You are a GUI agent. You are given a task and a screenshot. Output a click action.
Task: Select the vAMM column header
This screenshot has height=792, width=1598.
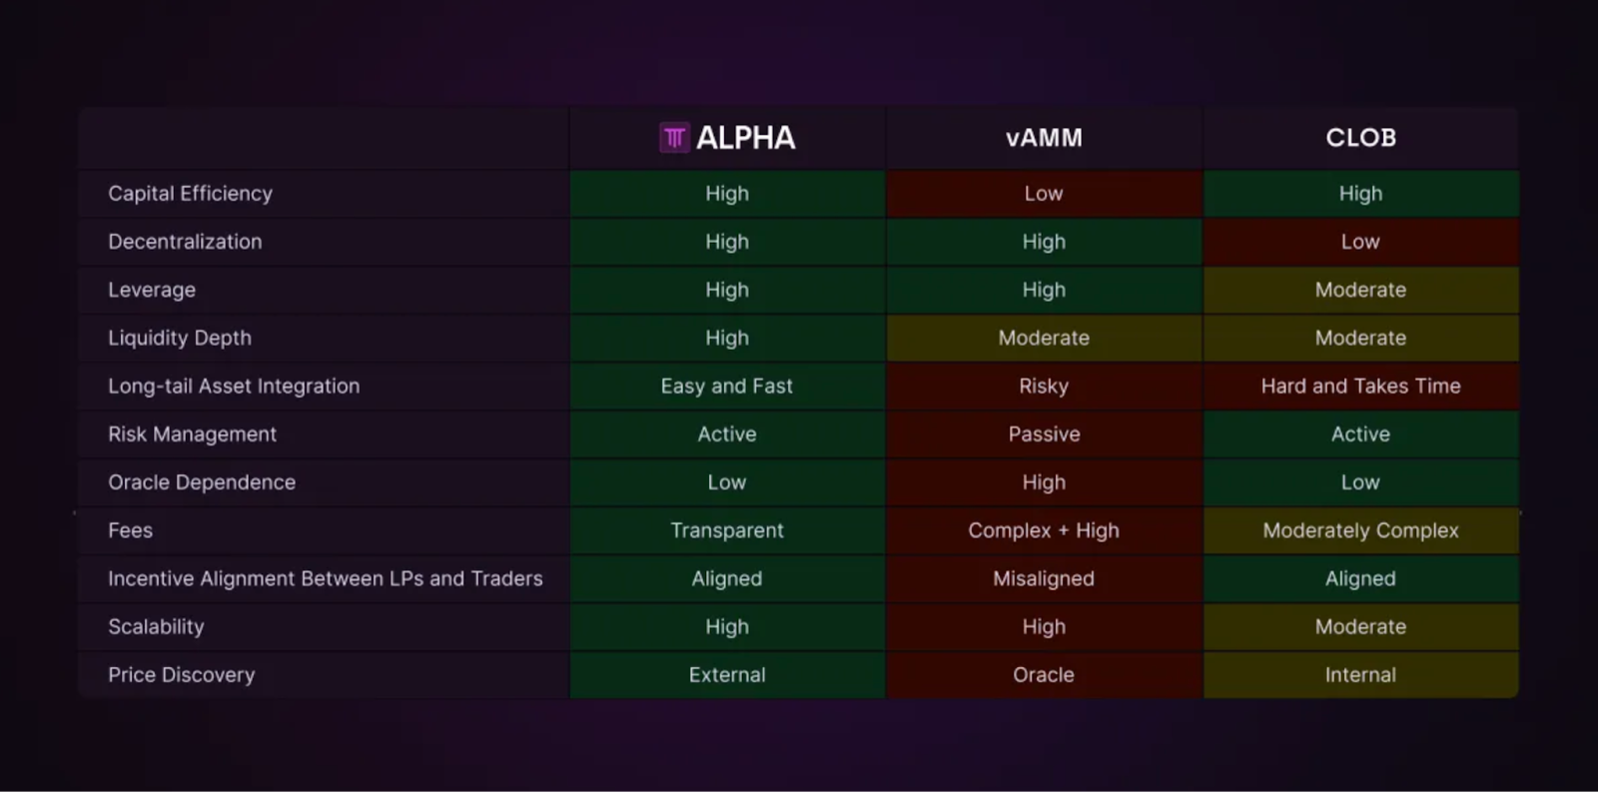[x=1044, y=138]
